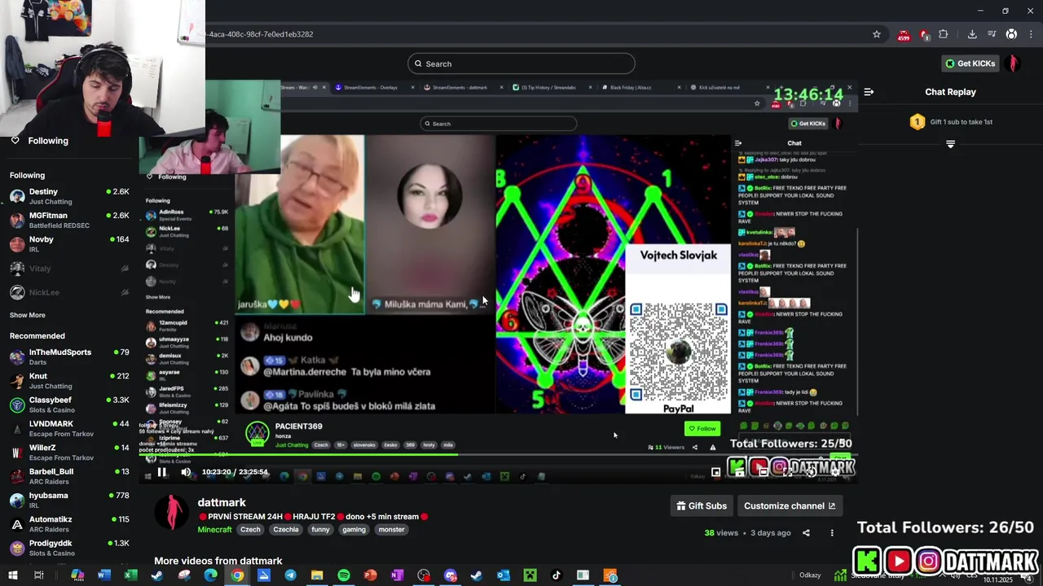Select the Czechia tag
1043x586 pixels.
point(286,529)
